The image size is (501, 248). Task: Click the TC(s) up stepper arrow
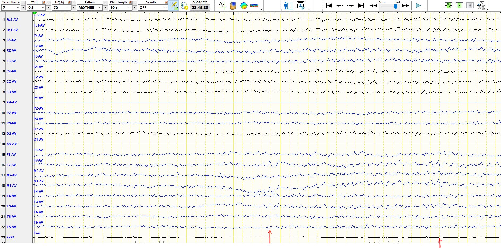pos(49,3)
